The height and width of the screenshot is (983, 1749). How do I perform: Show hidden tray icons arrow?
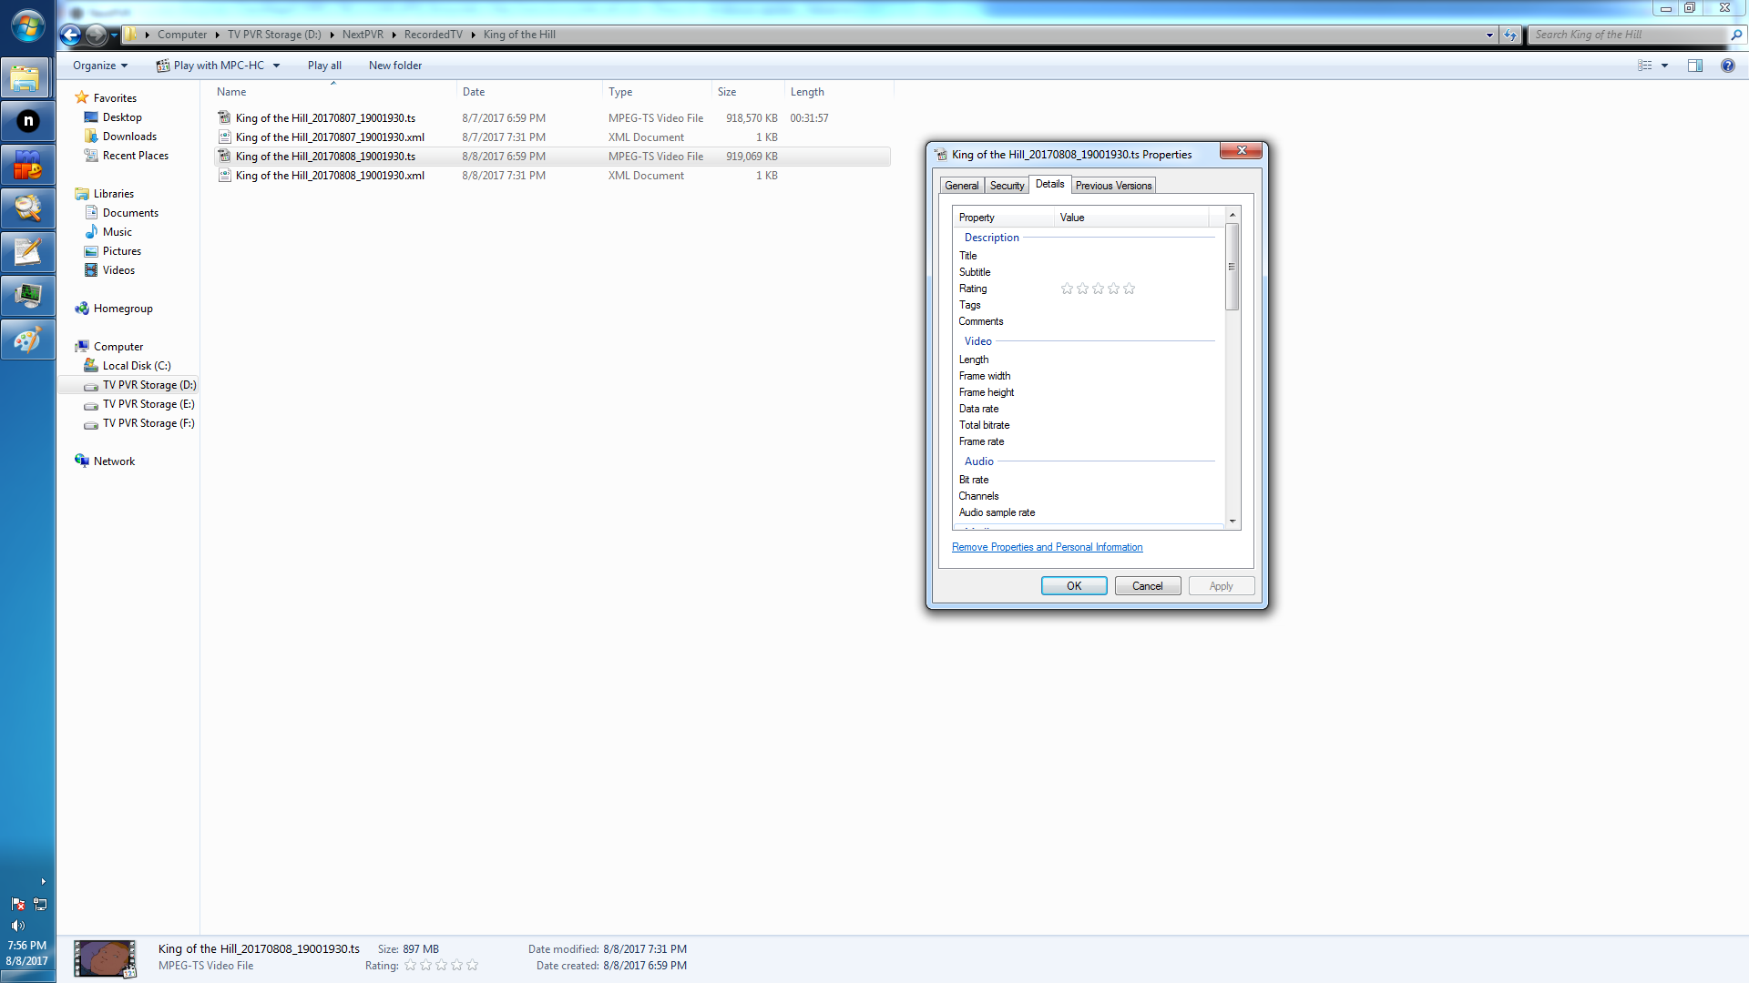43,881
